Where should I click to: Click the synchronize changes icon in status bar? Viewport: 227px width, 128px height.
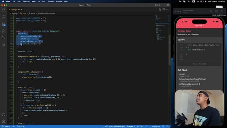[x=13, y=127]
